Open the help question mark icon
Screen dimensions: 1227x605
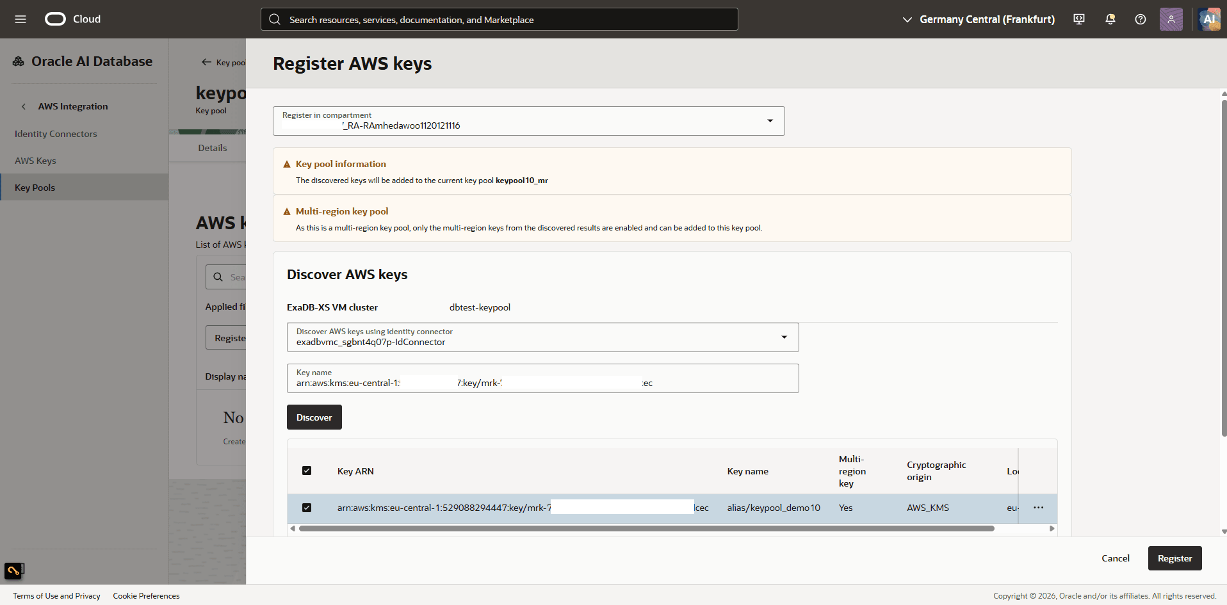[1141, 19]
